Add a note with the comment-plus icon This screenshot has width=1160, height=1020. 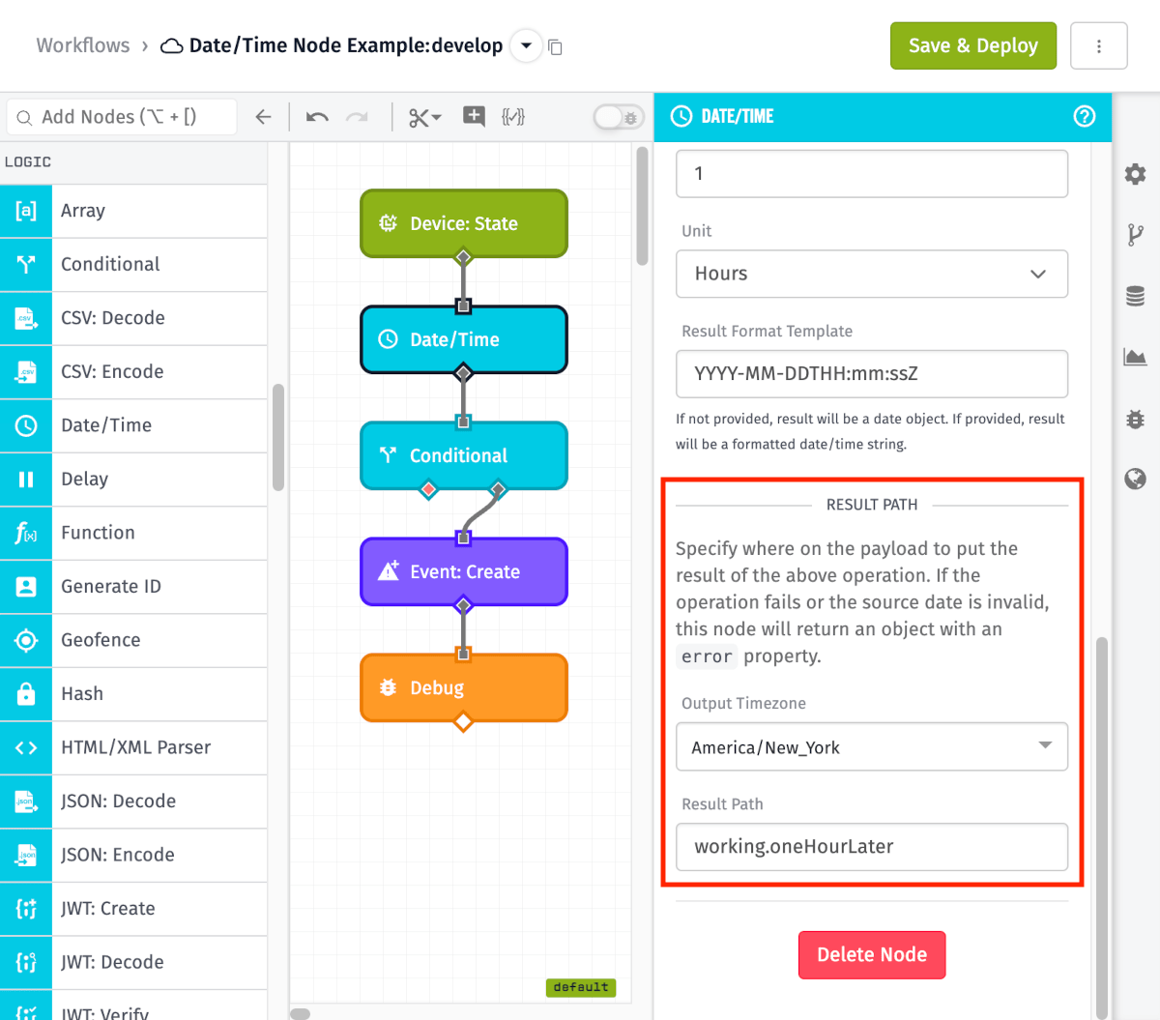click(474, 117)
